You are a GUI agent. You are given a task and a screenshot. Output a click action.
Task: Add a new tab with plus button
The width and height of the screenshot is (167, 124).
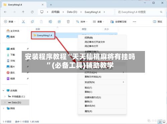click(51, 5)
